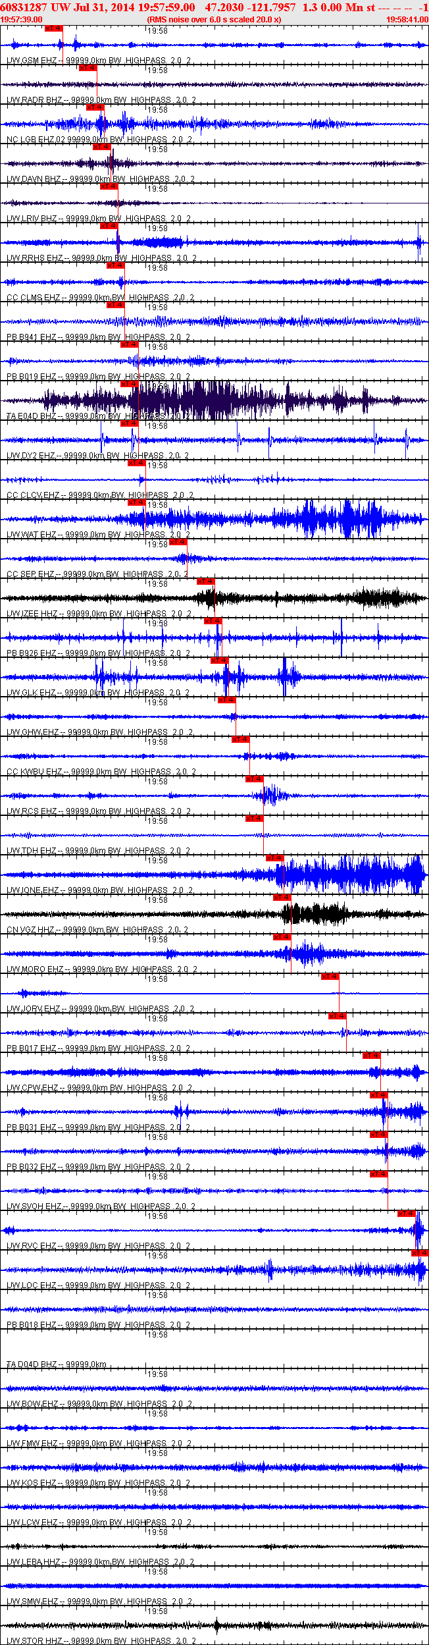Click the UW.WAT arrival pick flag
This screenshot has height=1645, width=429.
[x=136, y=502]
